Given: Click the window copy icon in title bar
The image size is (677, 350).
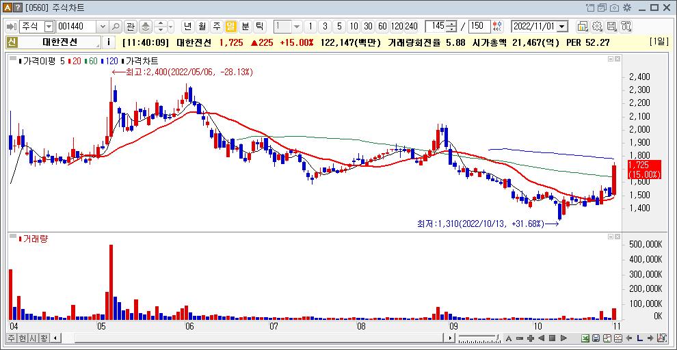Looking at the screenshot, I should pyautogui.click(x=602, y=8).
